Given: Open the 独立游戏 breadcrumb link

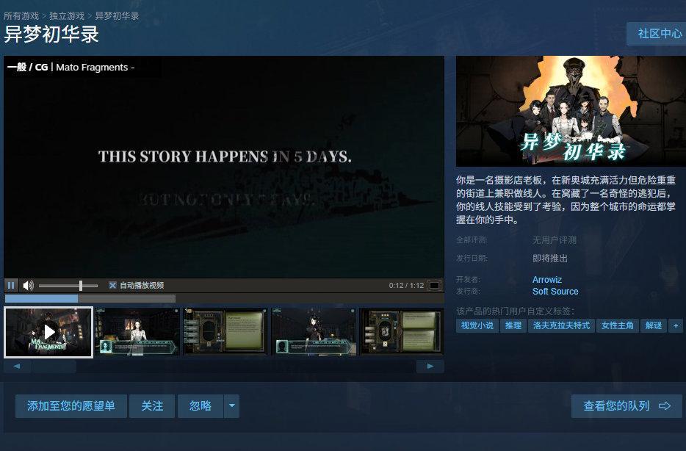Looking at the screenshot, I should (x=67, y=15).
